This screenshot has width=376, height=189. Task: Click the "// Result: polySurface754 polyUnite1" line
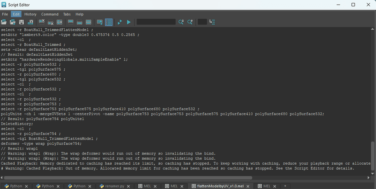(42, 119)
